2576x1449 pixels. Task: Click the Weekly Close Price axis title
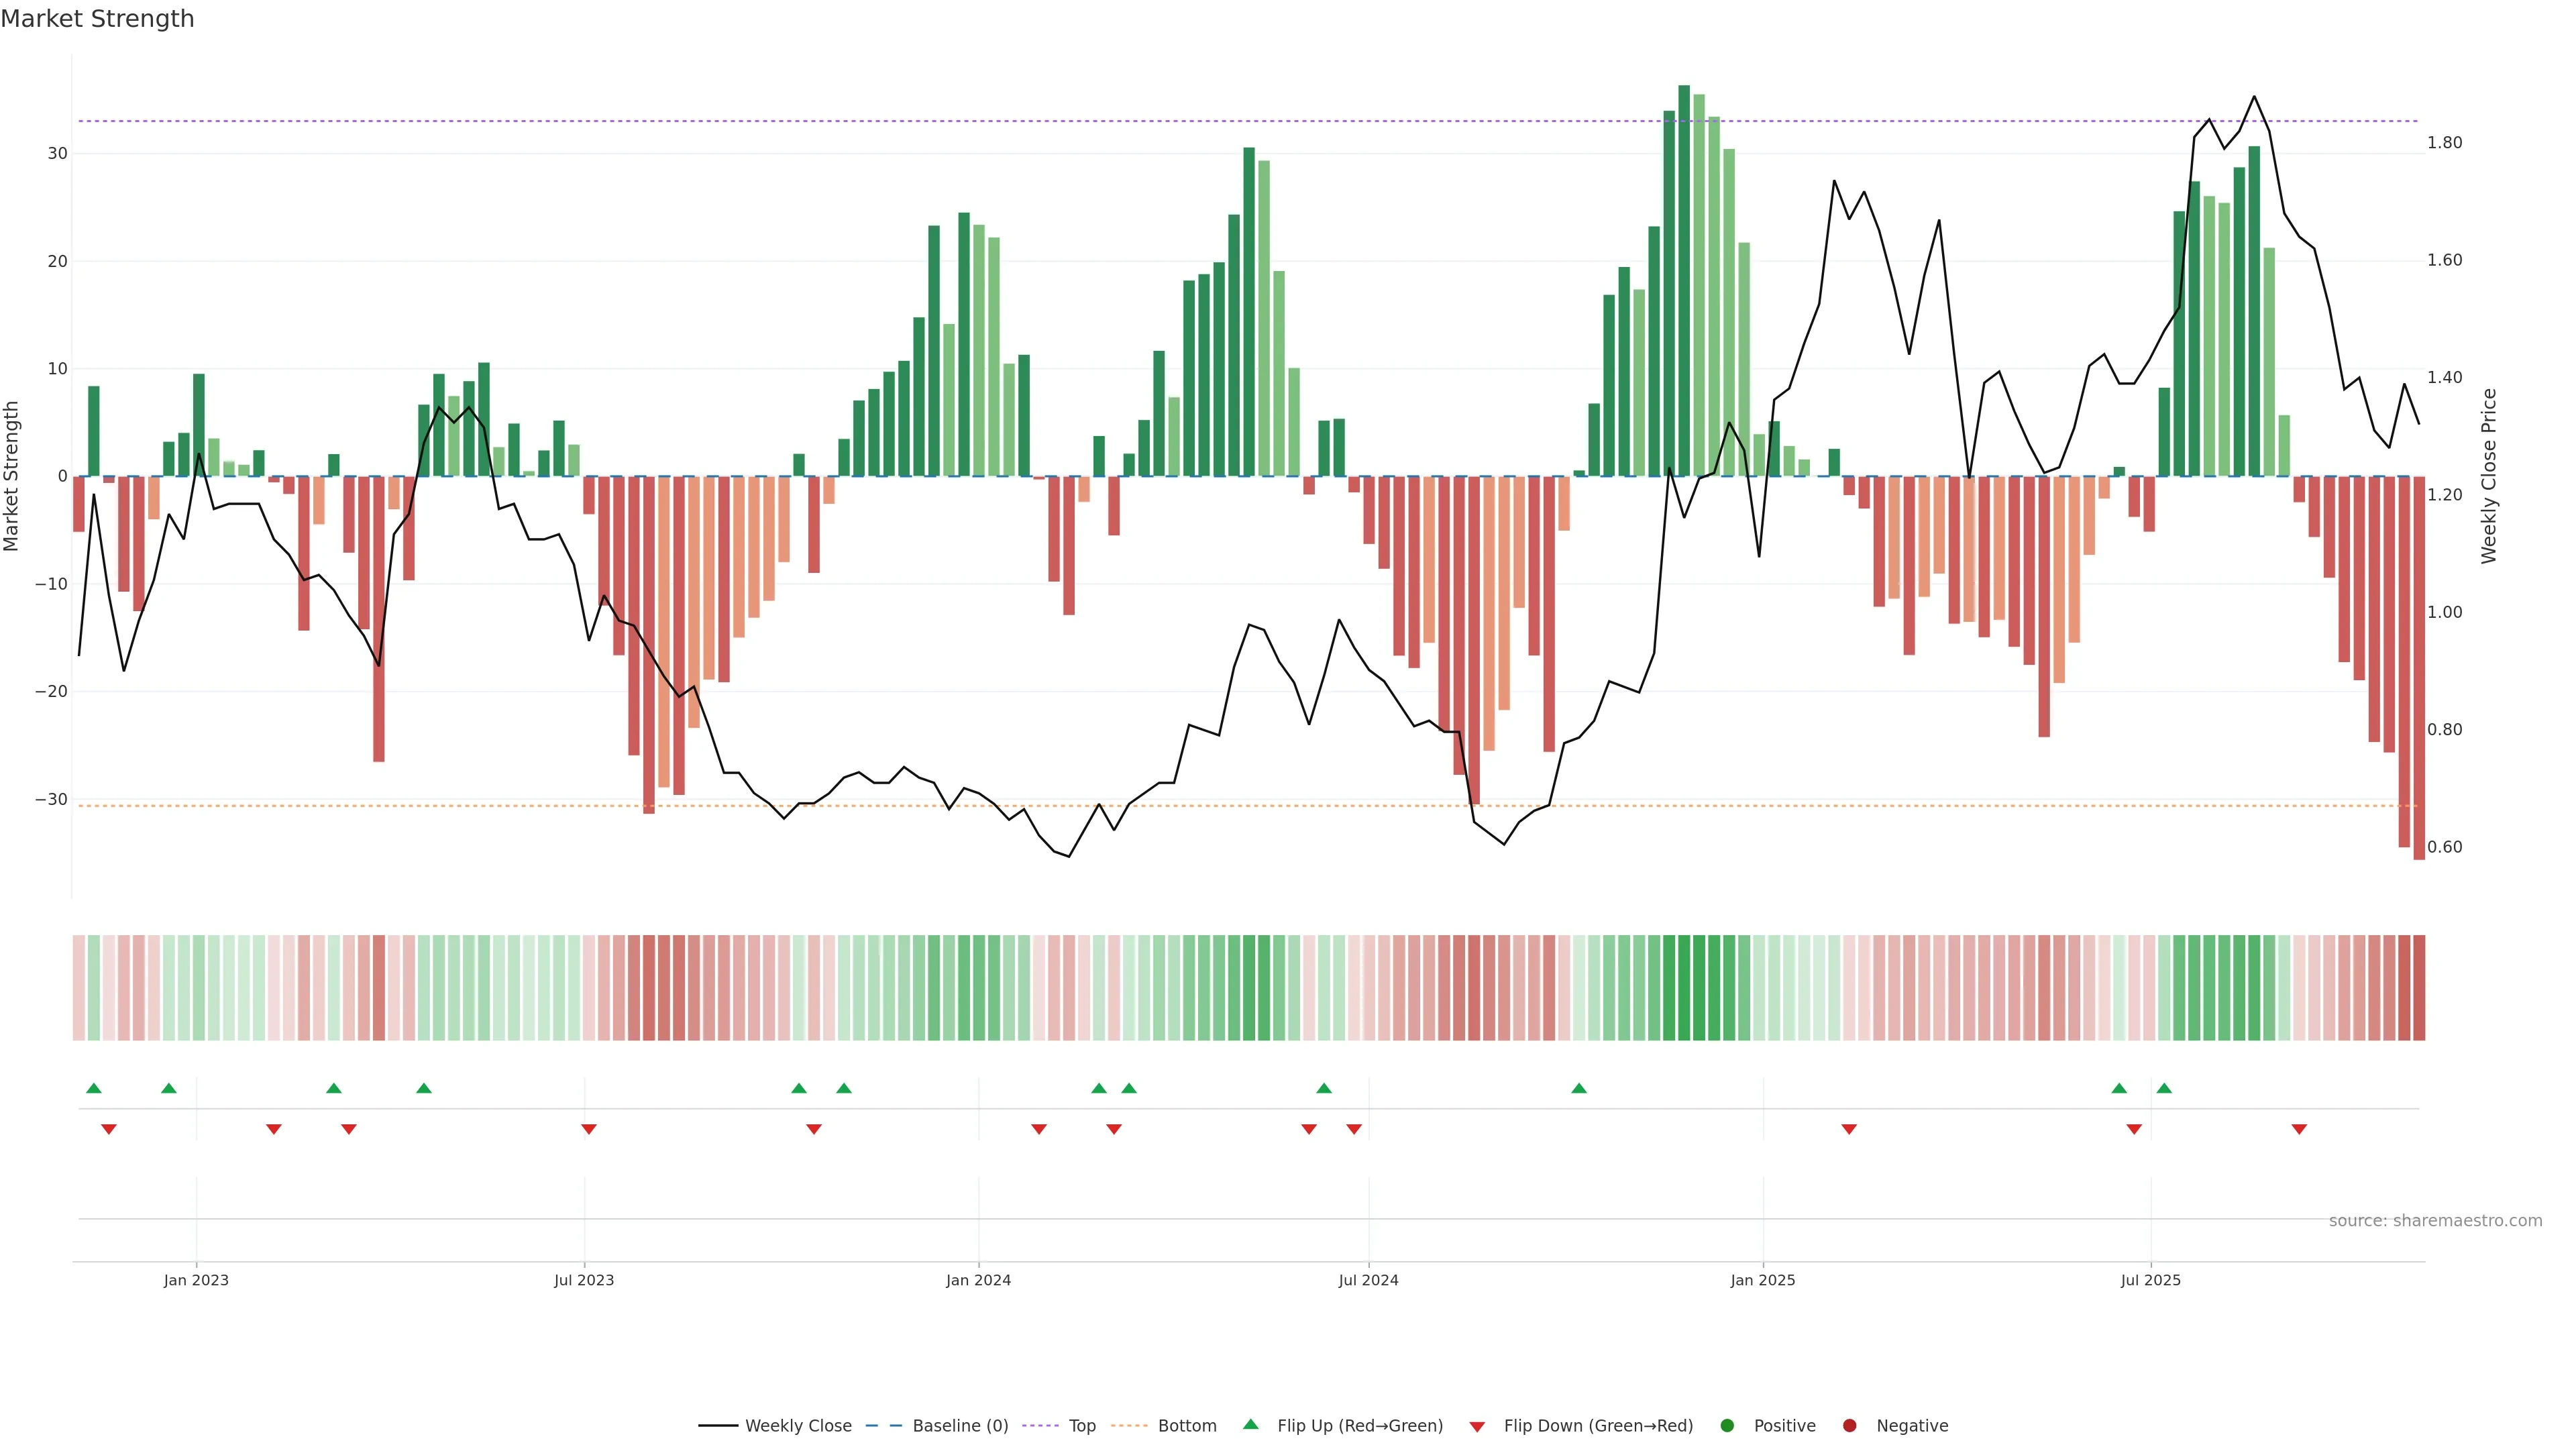tap(2489, 476)
